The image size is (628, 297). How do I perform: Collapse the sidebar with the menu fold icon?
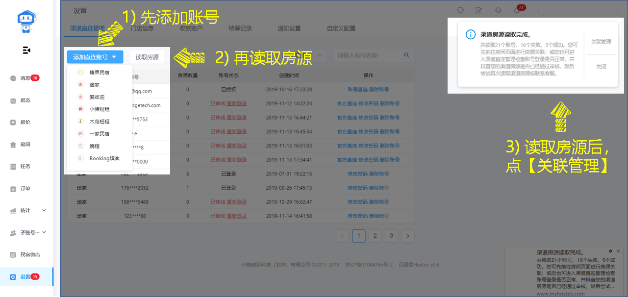point(26,50)
